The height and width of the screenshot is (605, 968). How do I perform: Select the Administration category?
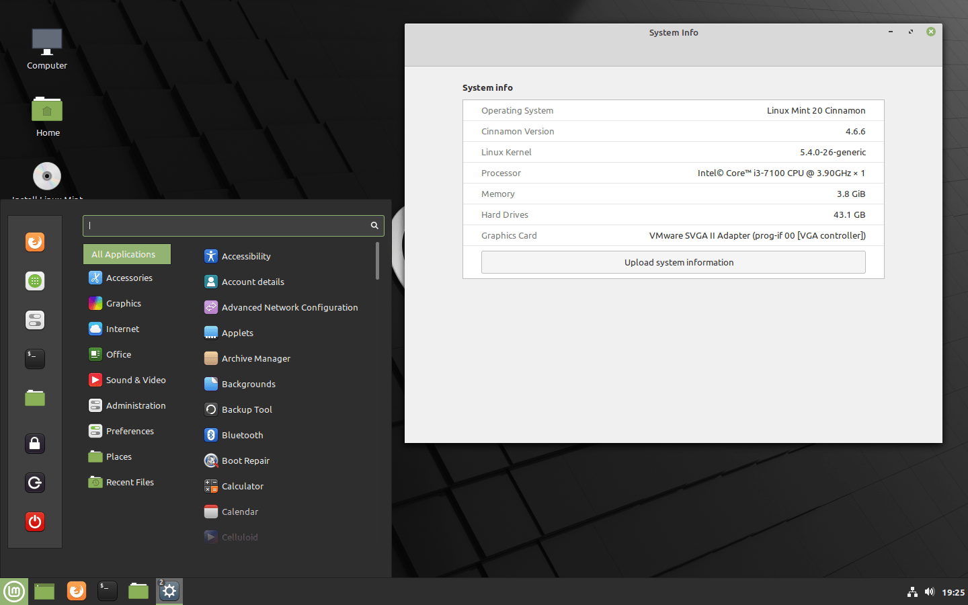tap(135, 406)
